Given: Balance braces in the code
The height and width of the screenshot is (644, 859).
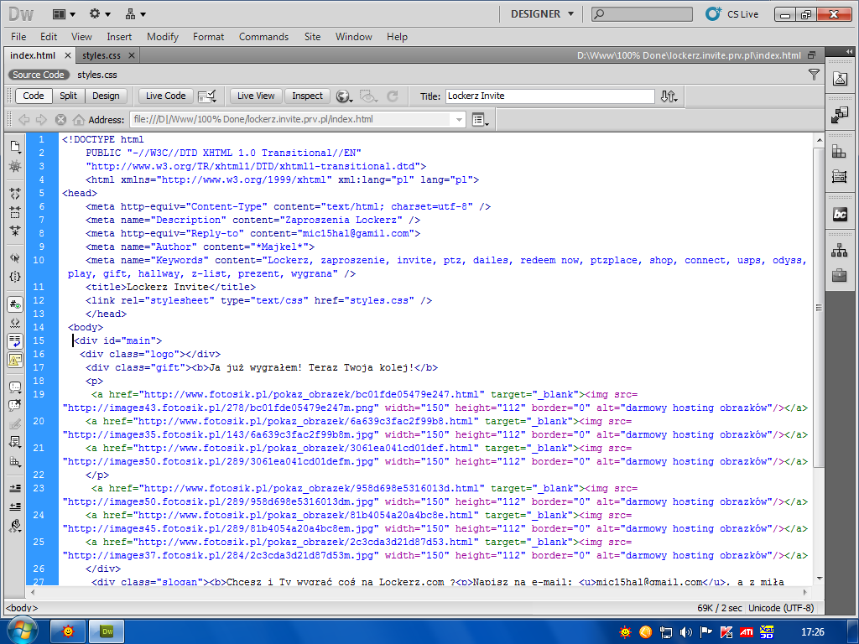Looking at the screenshot, I should click(x=15, y=277).
